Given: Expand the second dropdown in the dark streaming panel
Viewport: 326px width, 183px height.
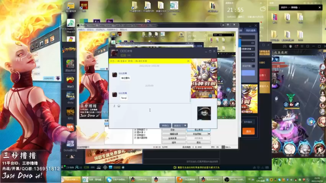Looking at the screenshot, I should click(x=253, y=54).
